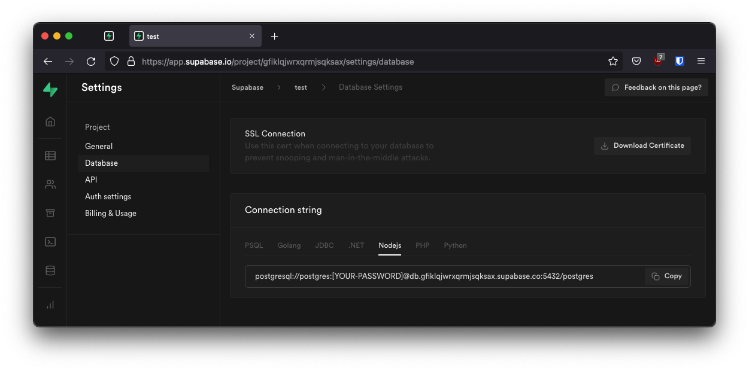
Task: Reload the page with refresh icon
Action: coord(91,62)
